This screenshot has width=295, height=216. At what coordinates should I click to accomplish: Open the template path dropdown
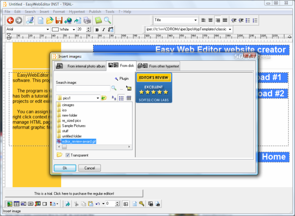230,30
